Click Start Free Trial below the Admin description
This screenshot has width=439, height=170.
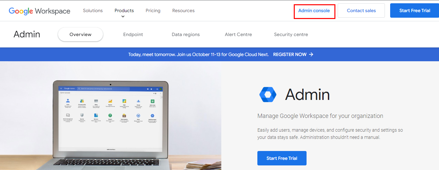pyautogui.click(x=282, y=158)
